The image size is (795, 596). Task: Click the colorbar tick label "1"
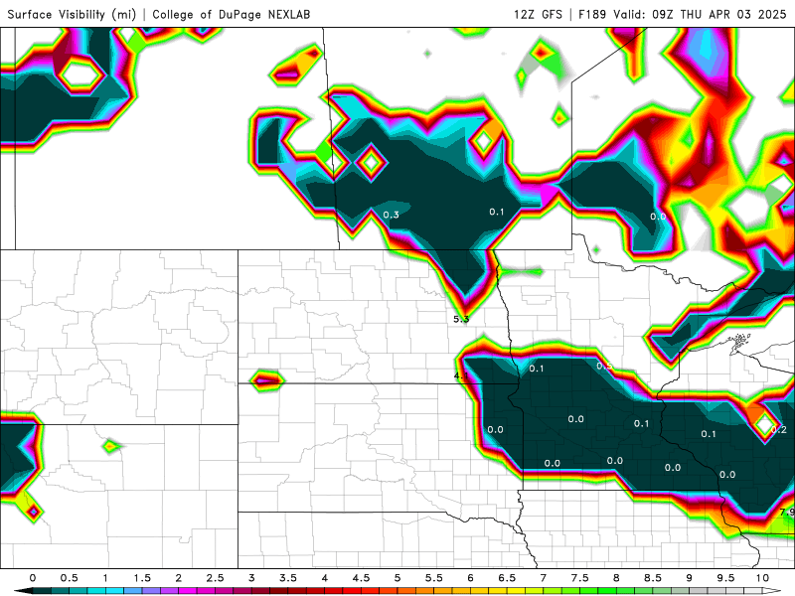coord(105,578)
